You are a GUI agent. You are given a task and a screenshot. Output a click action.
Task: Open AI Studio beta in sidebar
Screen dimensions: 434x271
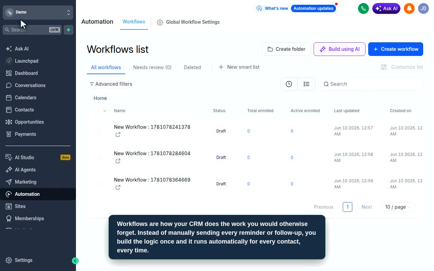[38, 158]
